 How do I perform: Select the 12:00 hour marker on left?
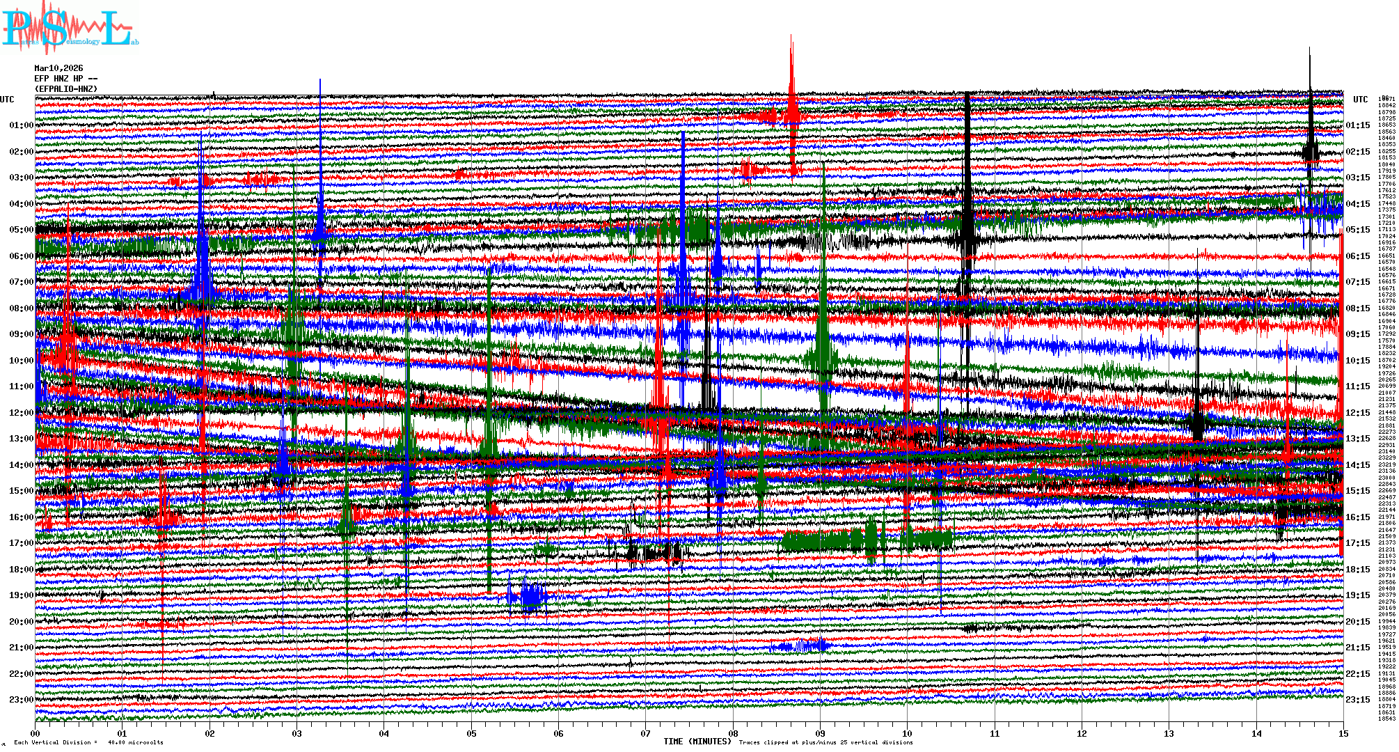pyautogui.click(x=21, y=413)
